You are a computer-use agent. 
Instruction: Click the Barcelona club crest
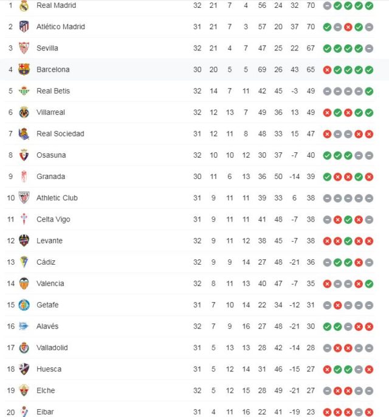point(24,69)
